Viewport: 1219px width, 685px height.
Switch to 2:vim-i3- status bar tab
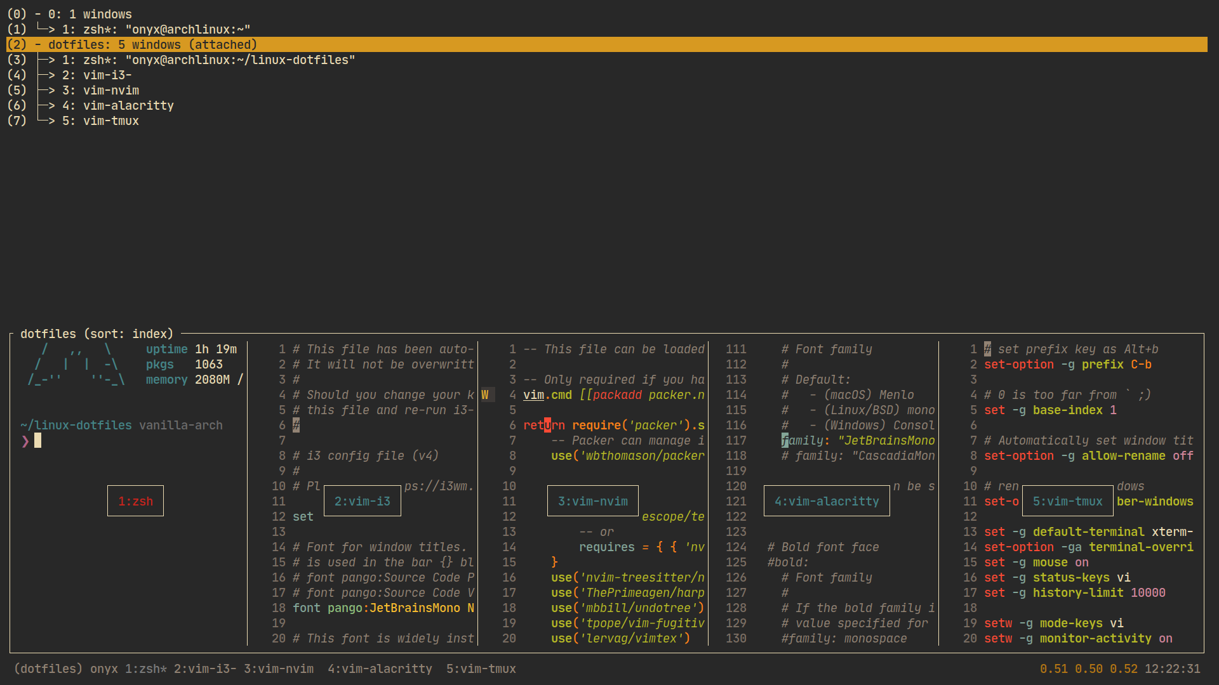[x=205, y=669]
